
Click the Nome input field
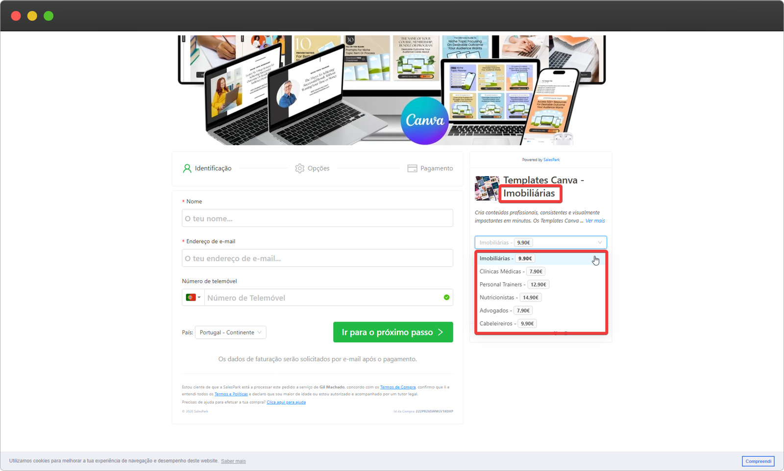pyautogui.click(x=317, y=218)
